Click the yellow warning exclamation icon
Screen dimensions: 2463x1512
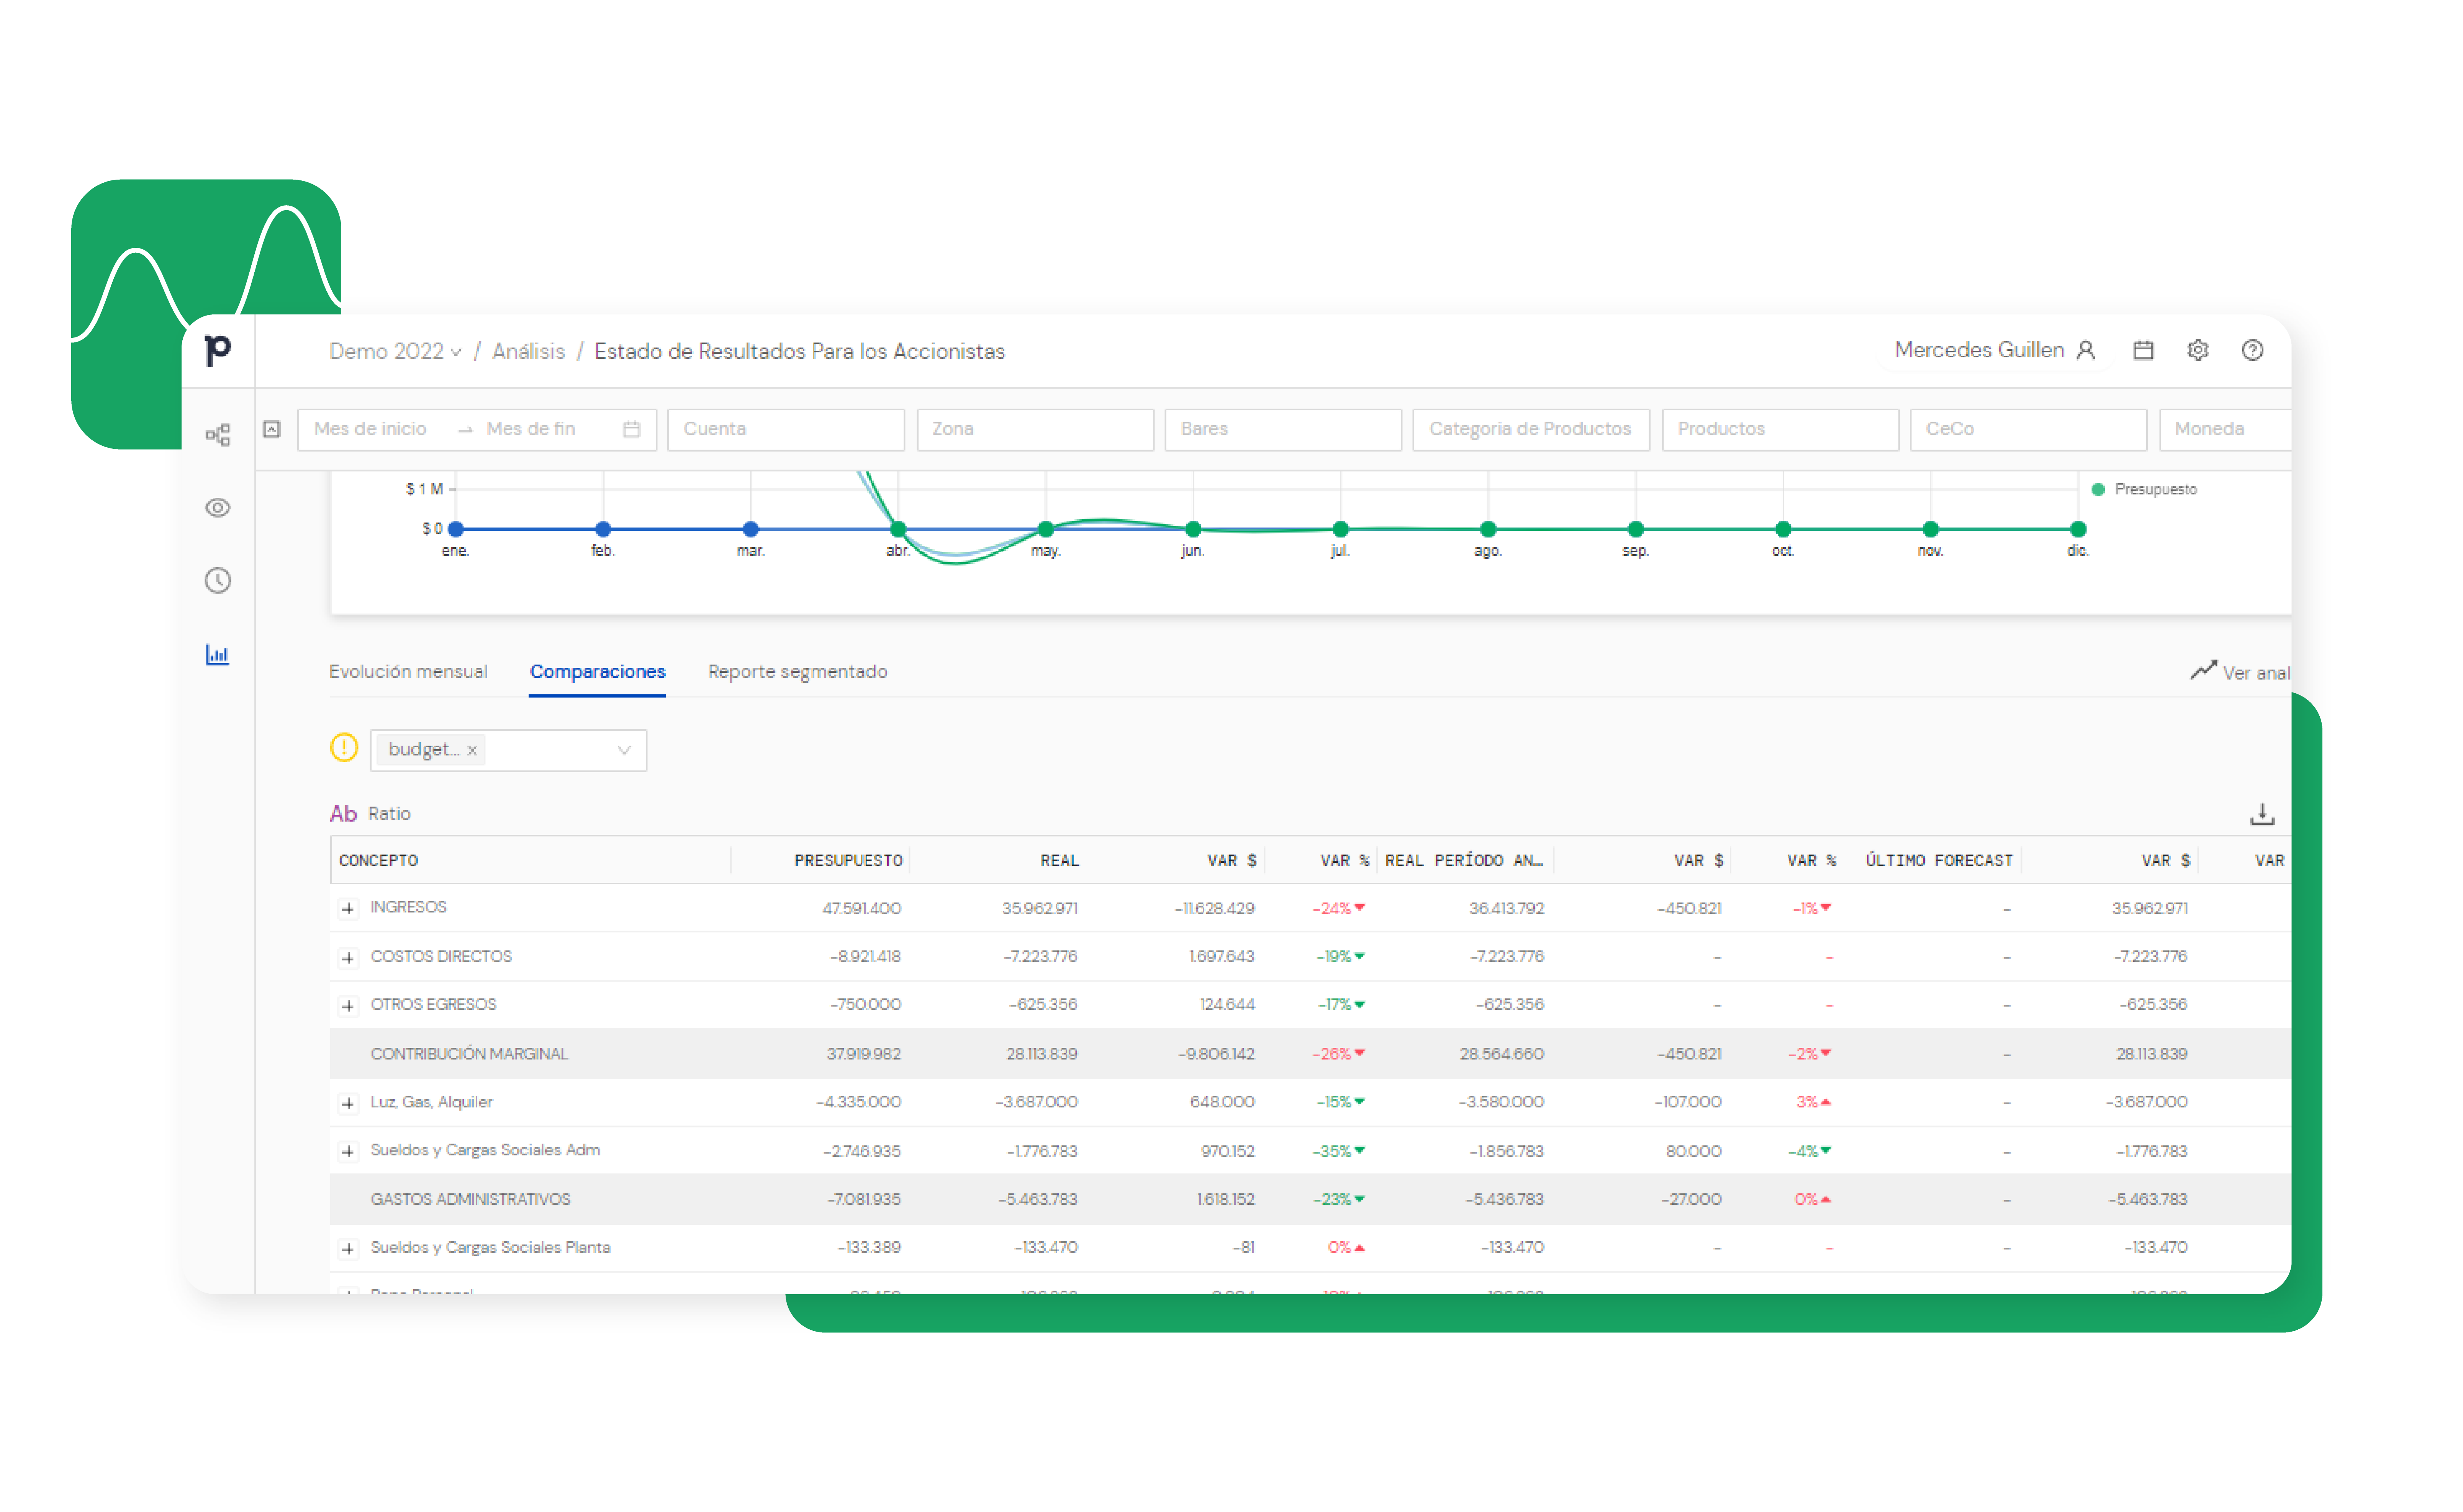pos(344,748)
